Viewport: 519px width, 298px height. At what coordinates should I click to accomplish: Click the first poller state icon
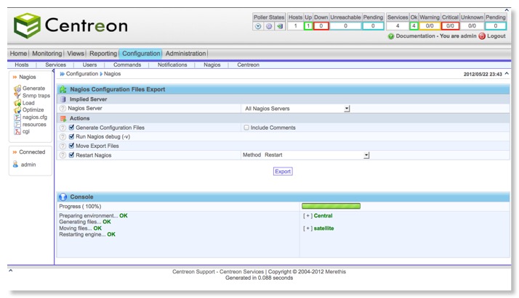point(258,26)
